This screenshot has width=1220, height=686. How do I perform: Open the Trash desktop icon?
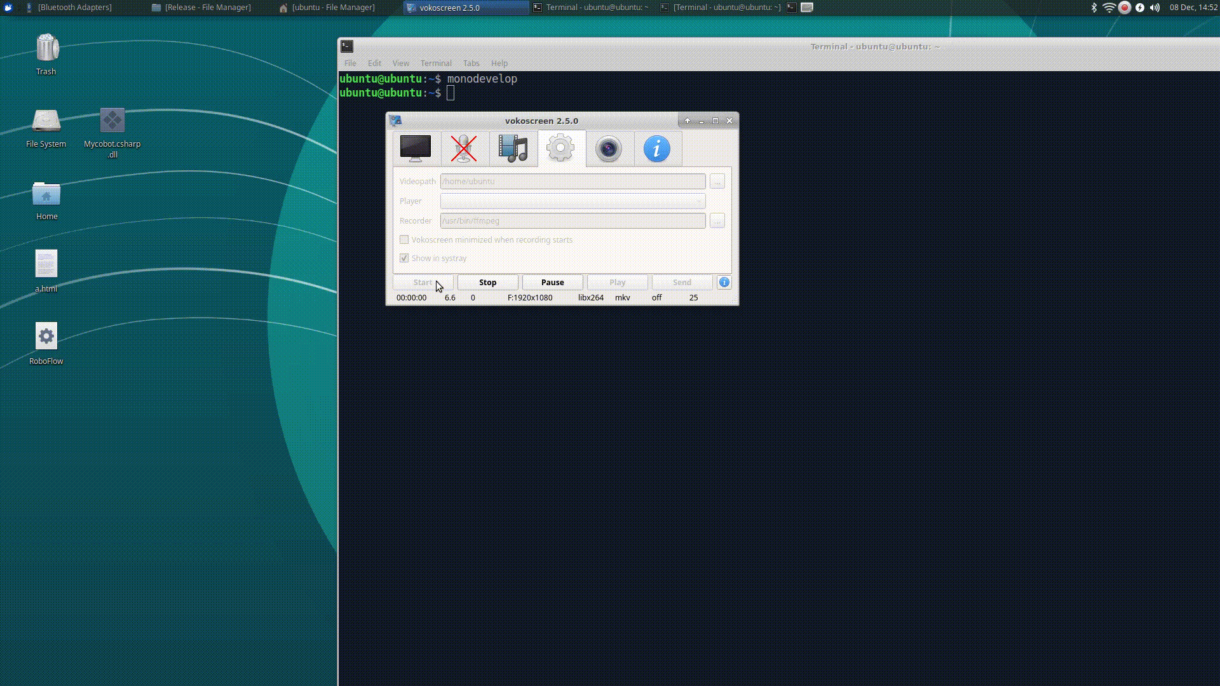pos(46,49)
